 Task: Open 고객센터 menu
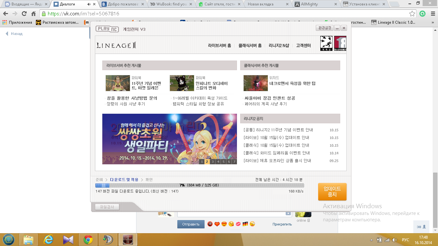click(x=303, y=45)
